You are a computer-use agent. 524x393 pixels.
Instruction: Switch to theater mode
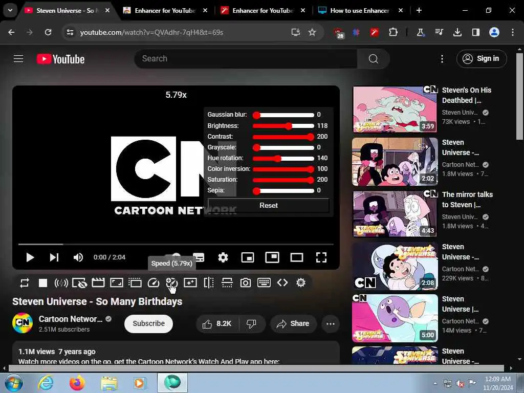(297, 257)
